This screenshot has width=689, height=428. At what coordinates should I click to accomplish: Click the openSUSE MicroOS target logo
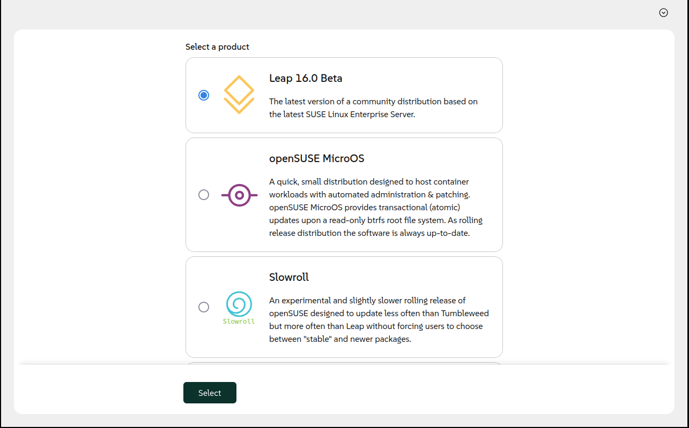tap(239, 195)
